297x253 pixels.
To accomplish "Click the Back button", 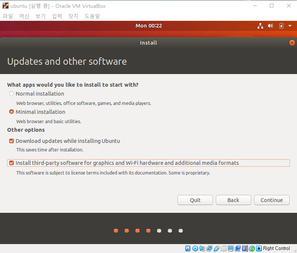I will [233, 200].
